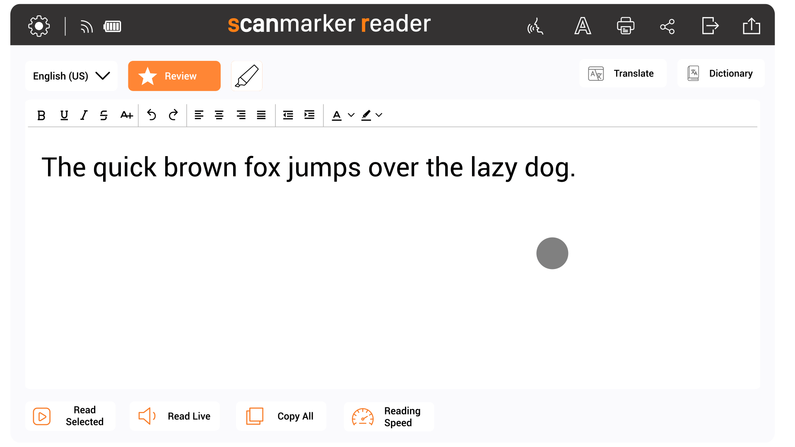Click the undo arrow icon
Screen dimensions: 795x447
point(152,115)
